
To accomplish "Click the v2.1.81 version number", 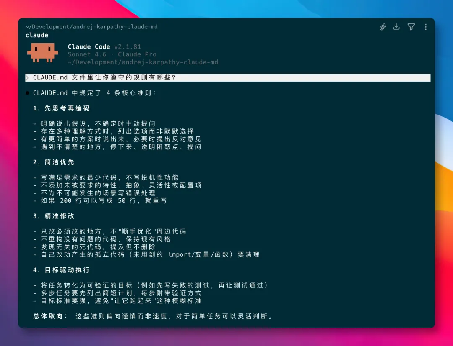I will (x=128, y=47).
